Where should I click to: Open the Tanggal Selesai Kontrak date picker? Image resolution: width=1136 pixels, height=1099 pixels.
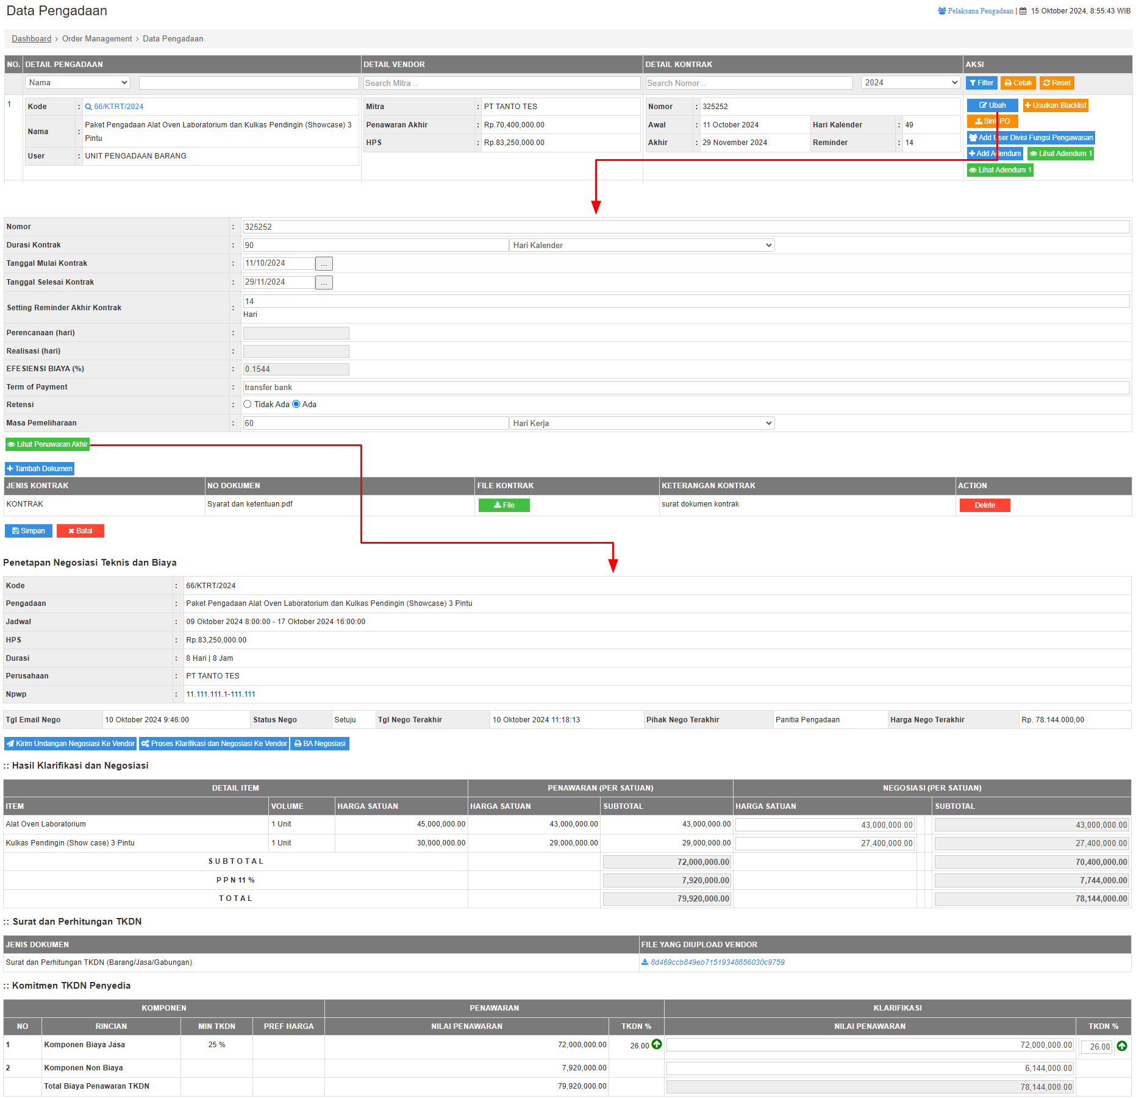click(x=324, y=283)
